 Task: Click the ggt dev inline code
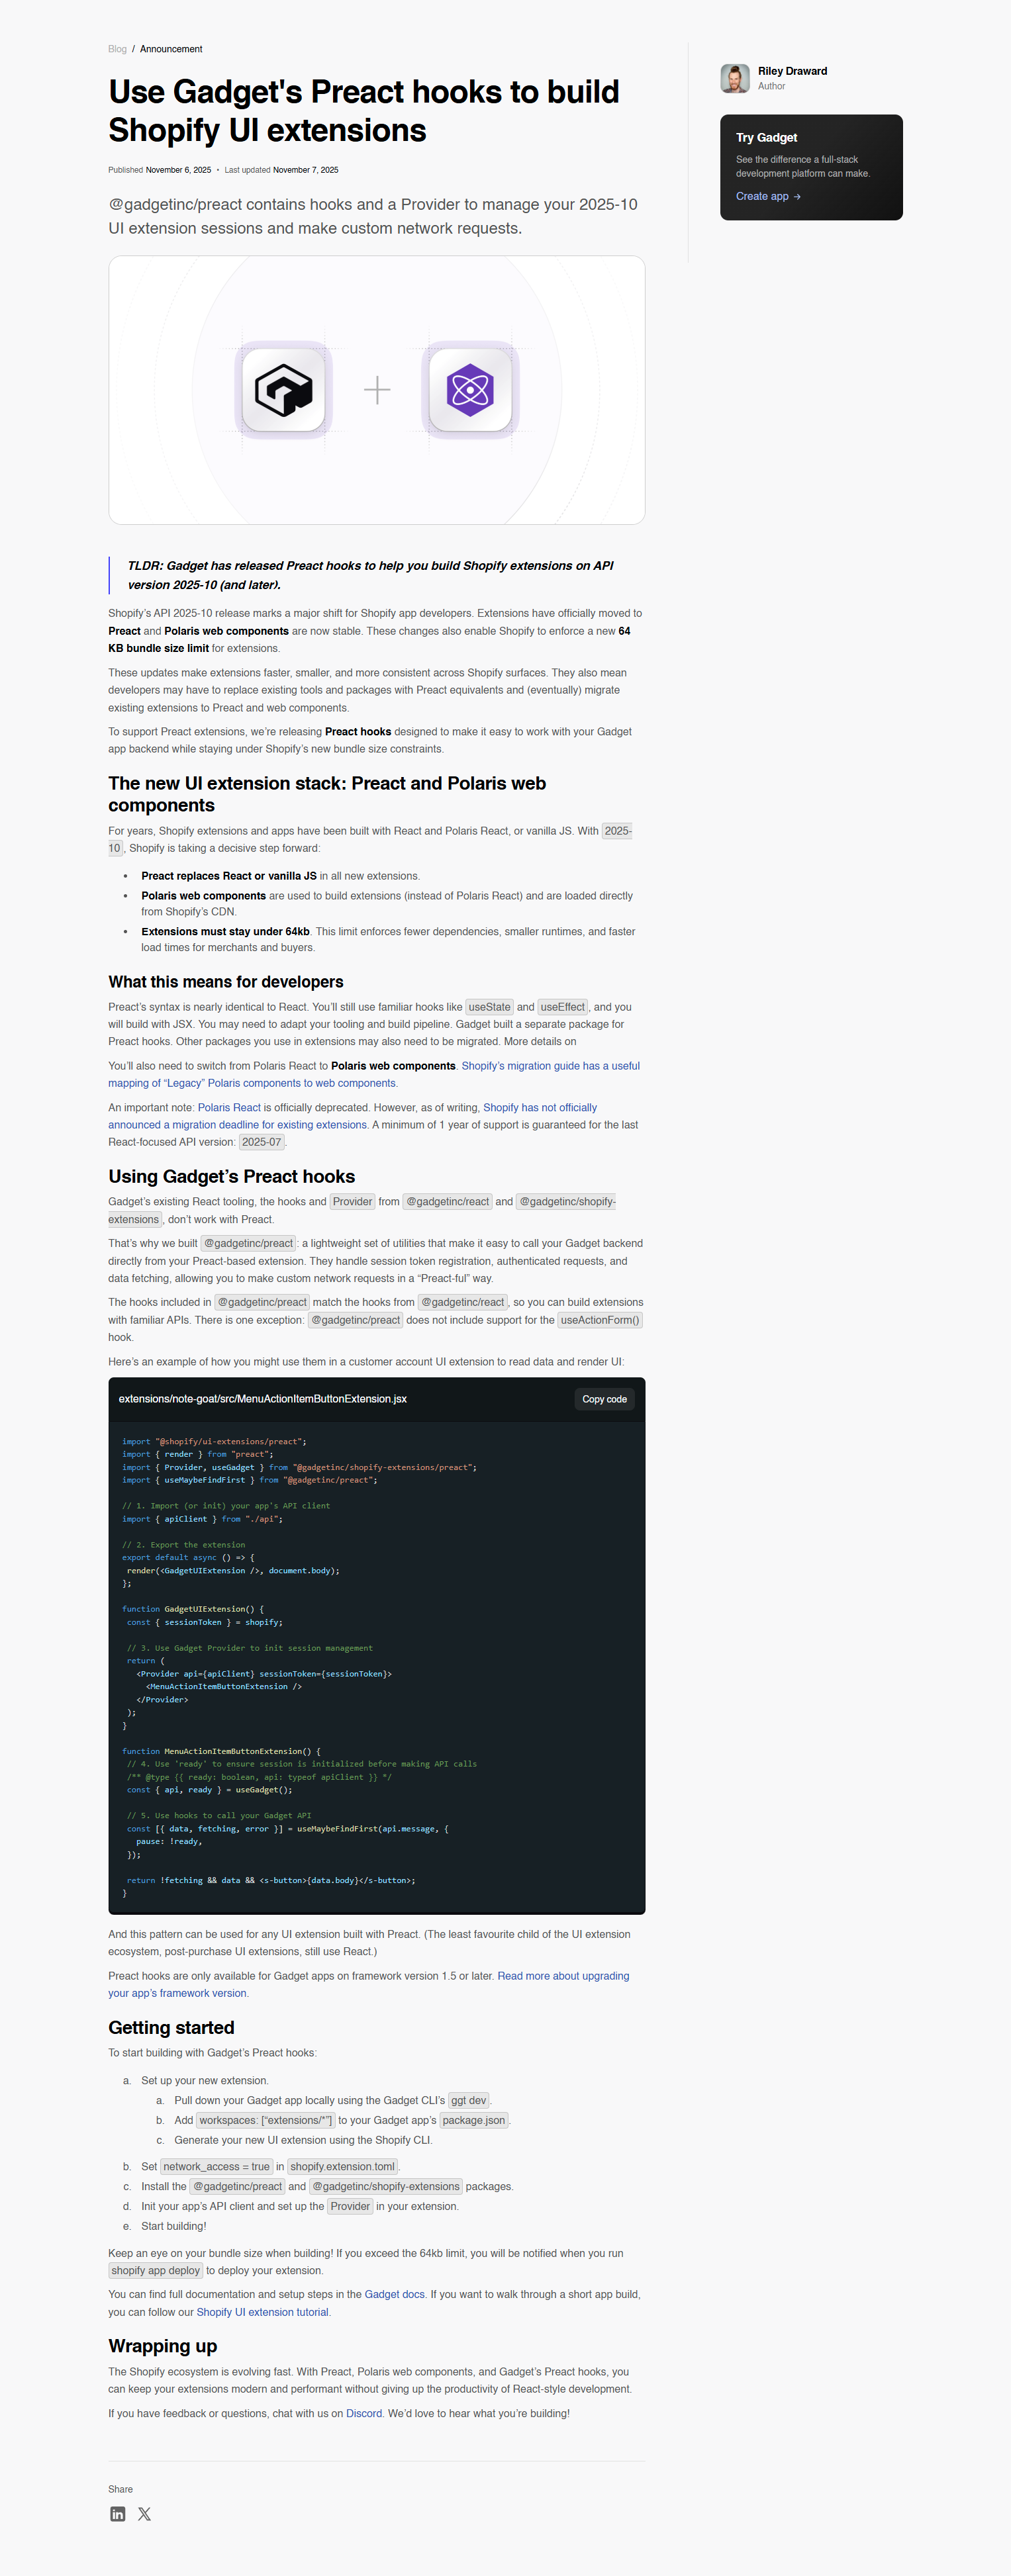pos(469,2100)
